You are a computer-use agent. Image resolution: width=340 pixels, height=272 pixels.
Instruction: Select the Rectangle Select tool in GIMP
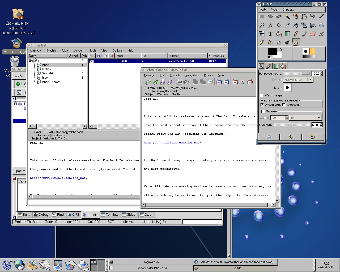(x=262, y=17)
